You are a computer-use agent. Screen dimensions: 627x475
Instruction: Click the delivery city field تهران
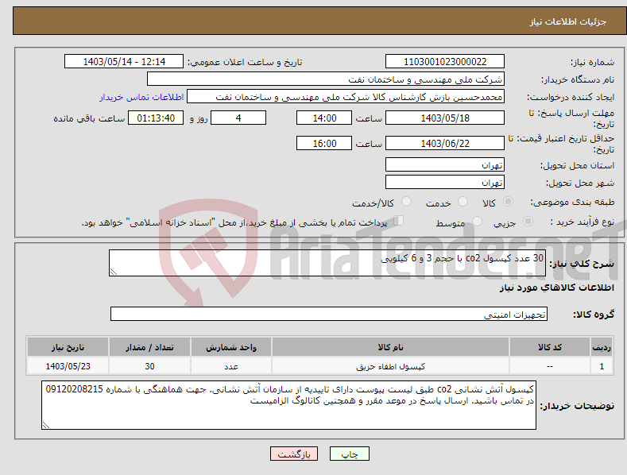point(445,182)
